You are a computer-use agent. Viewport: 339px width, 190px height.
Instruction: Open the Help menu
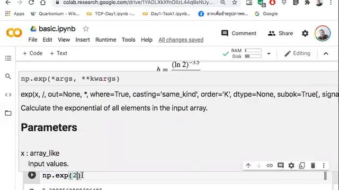147,40
